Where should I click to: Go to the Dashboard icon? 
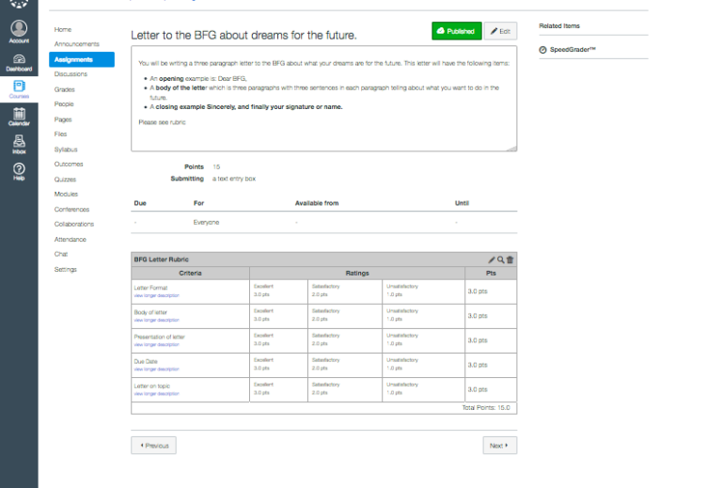pos(19,61)
